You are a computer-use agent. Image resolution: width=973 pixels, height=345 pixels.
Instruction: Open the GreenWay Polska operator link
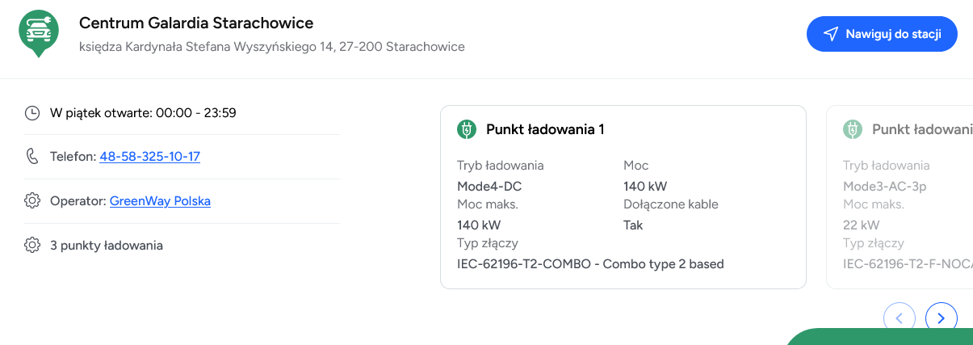[x=160, y=201]
